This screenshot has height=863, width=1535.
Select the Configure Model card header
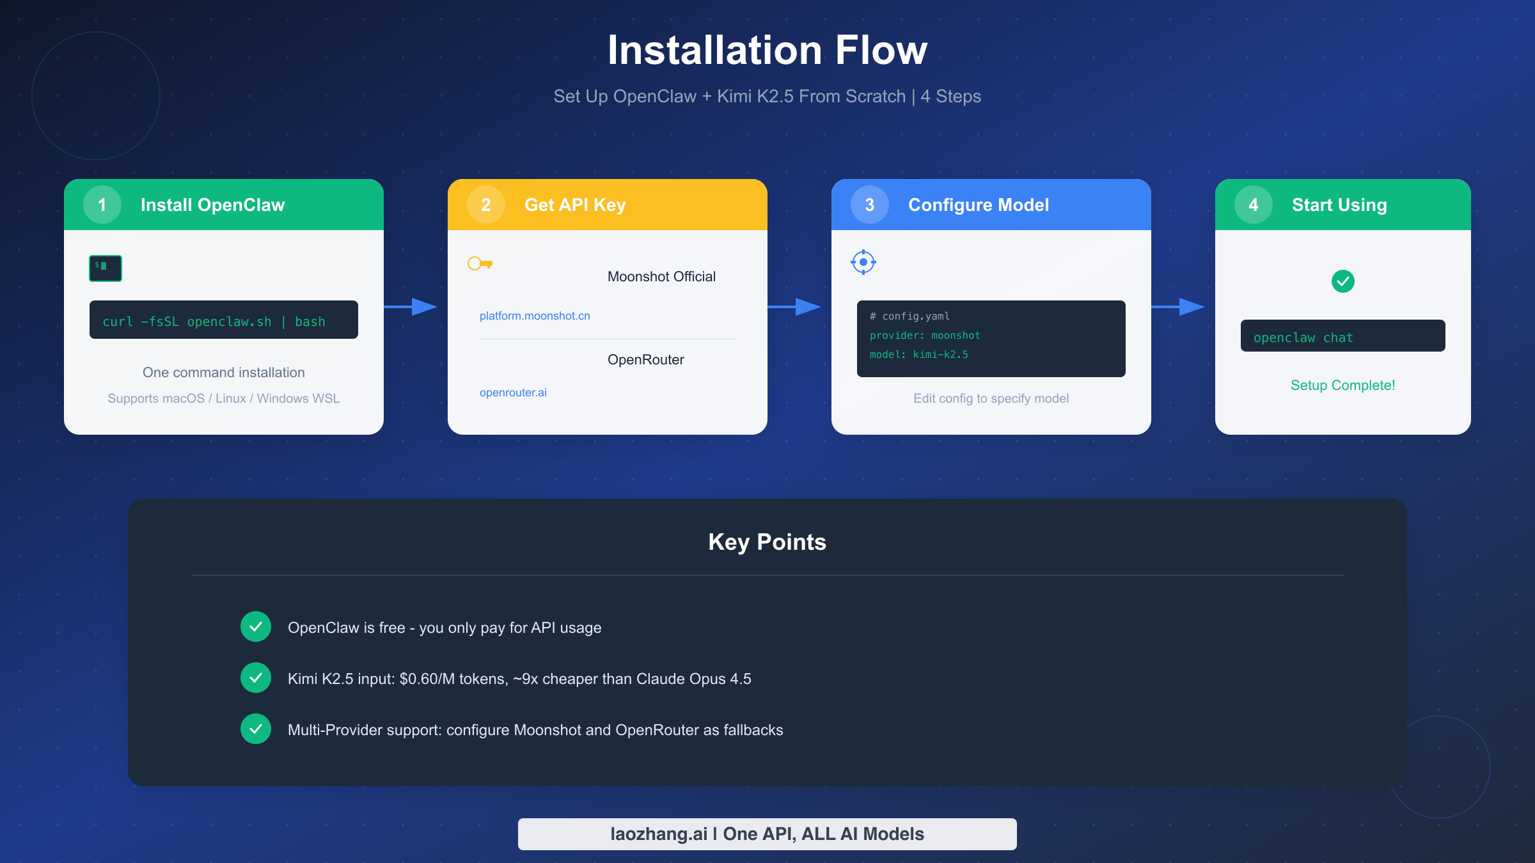[991, 205]
